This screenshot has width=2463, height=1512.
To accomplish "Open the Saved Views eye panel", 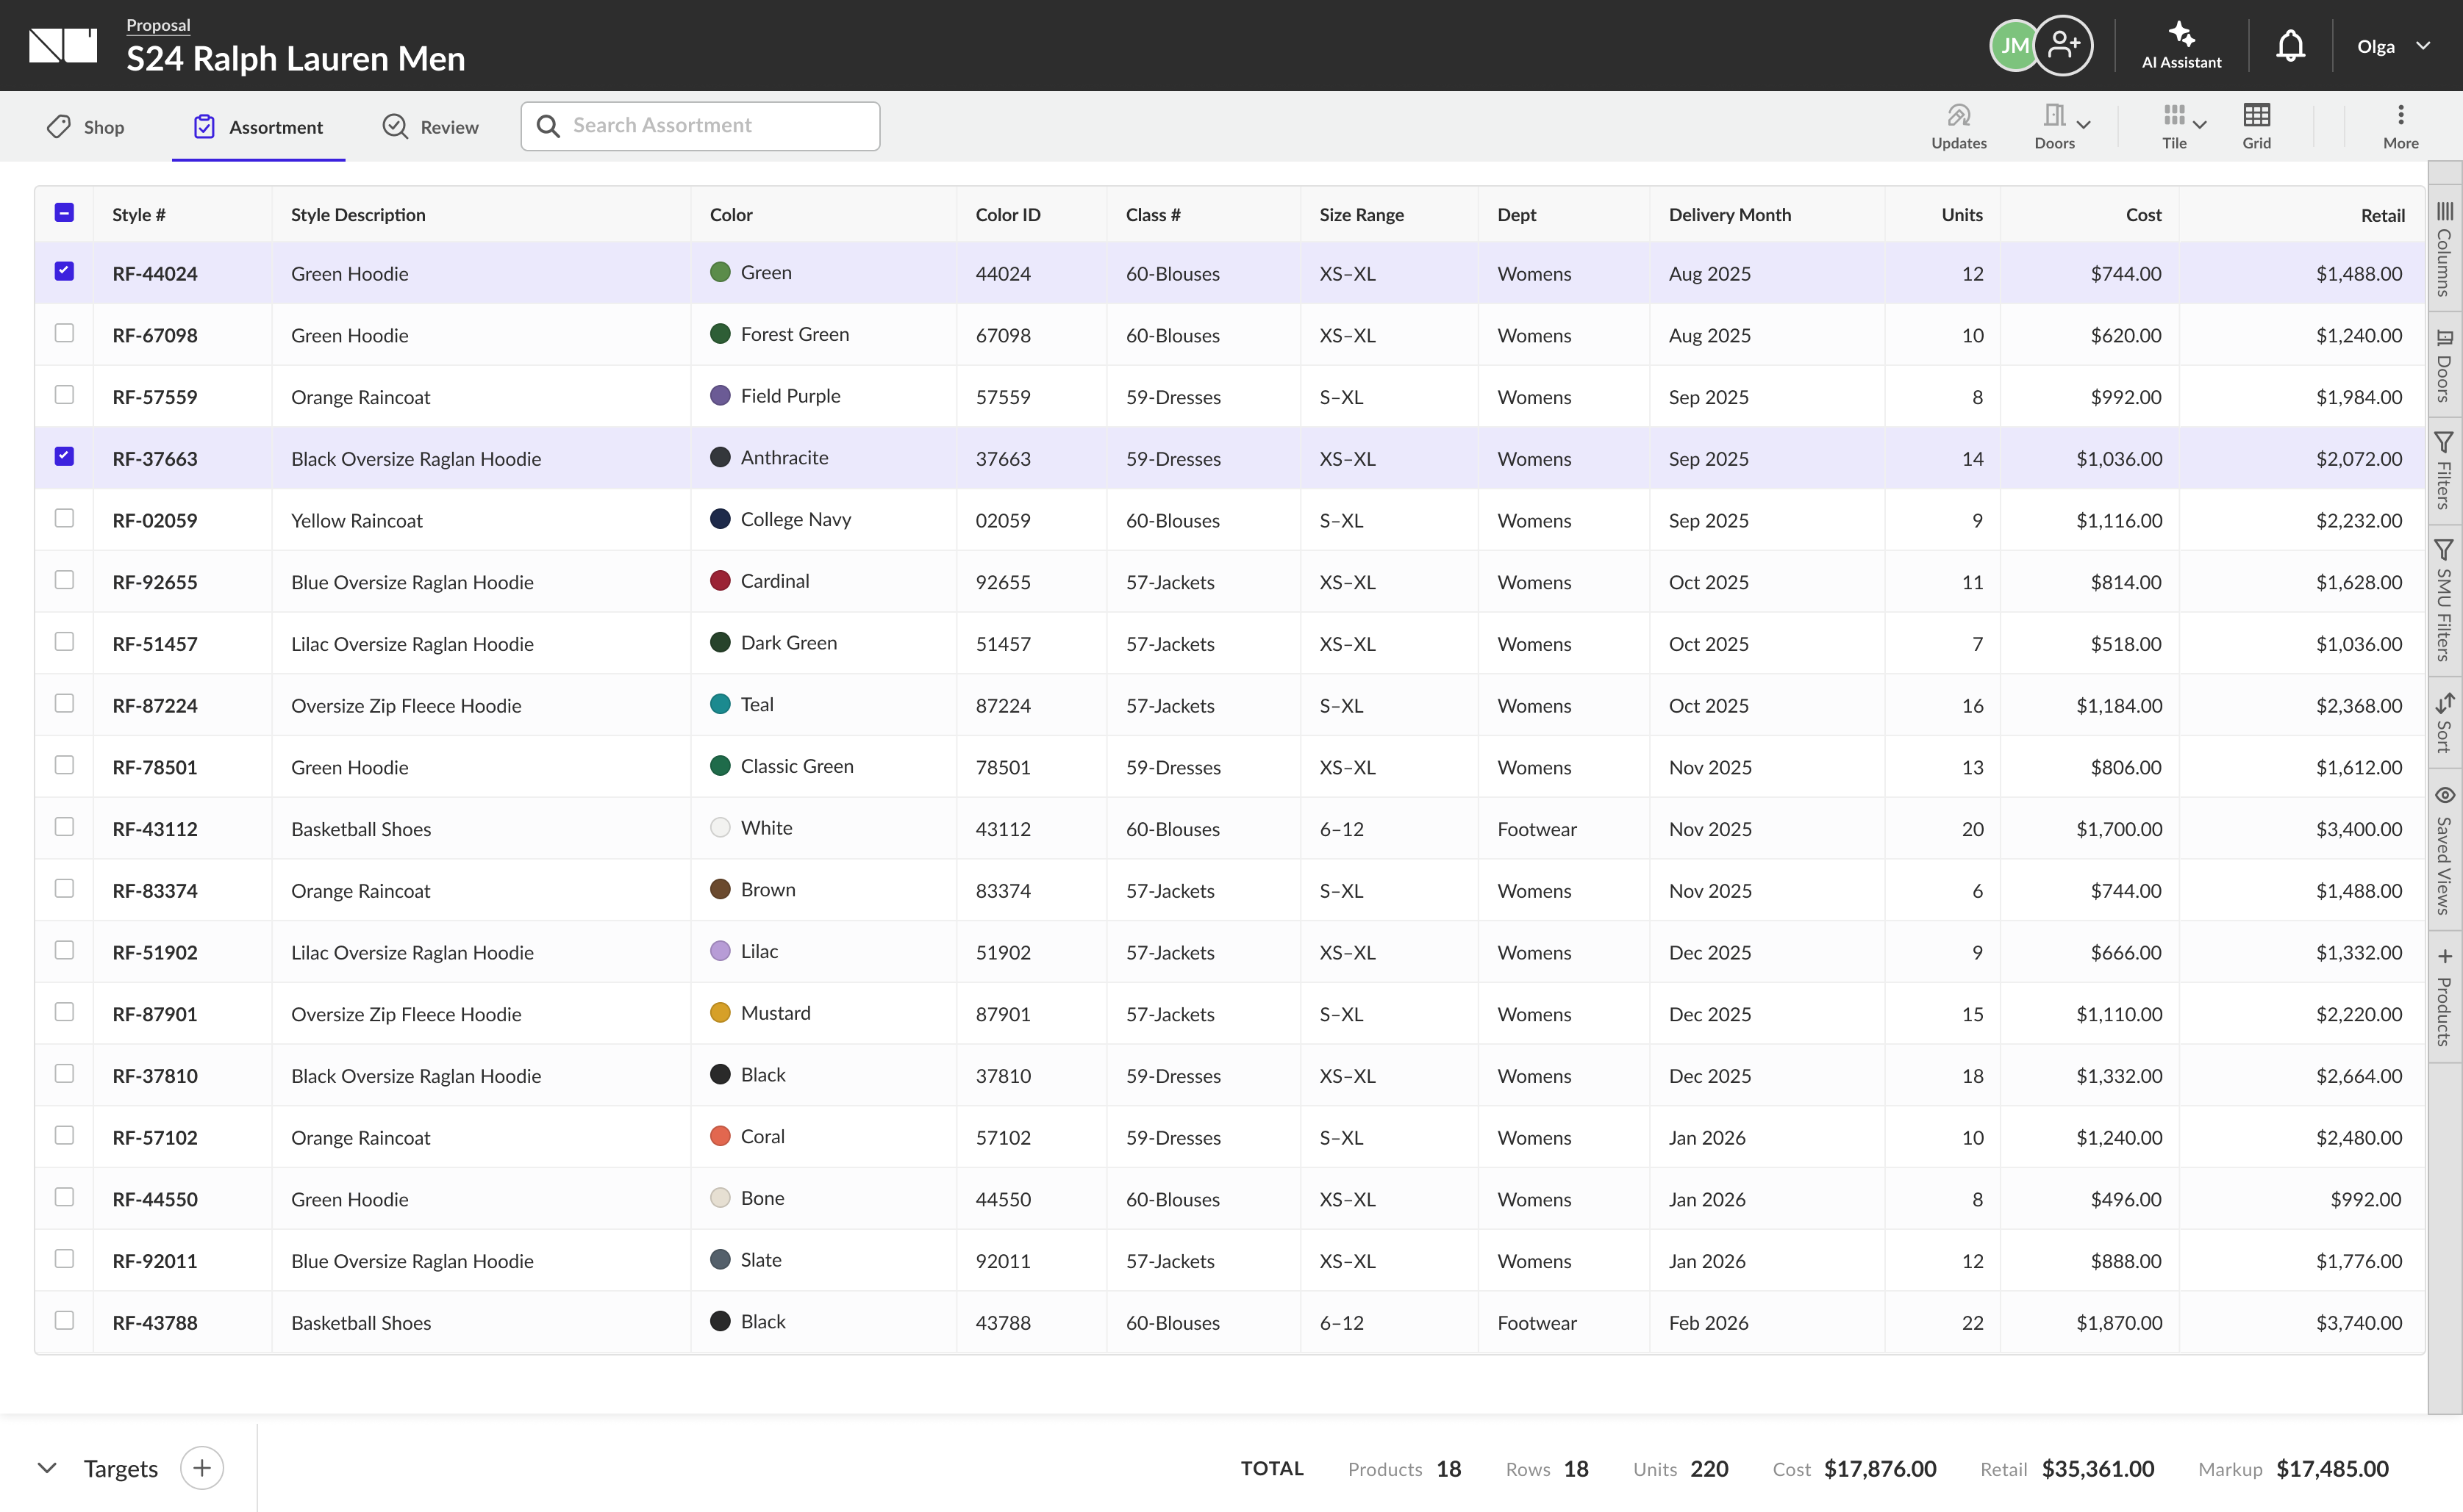I will point(2444,795).
